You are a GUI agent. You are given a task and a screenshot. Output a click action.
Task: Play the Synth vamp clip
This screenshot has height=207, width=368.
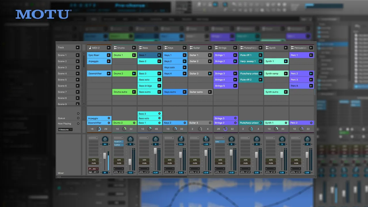(286, 74)
